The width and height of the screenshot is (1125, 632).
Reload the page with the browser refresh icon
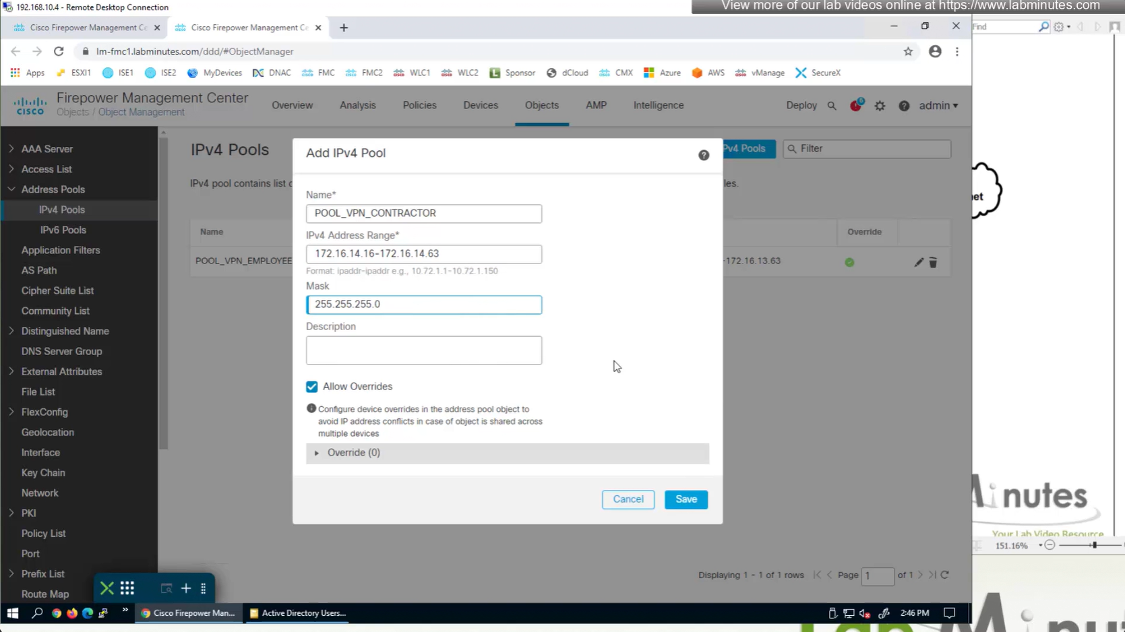click(x=59, y=51)
